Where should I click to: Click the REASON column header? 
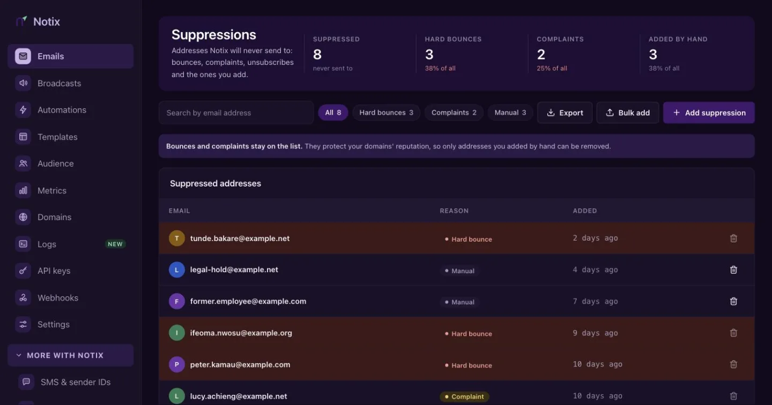[454, 211]
